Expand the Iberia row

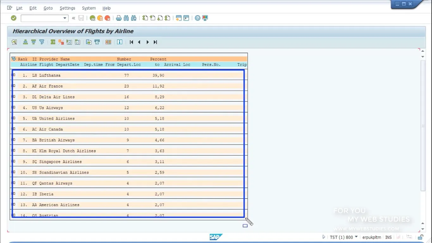[x=14, y=194]
